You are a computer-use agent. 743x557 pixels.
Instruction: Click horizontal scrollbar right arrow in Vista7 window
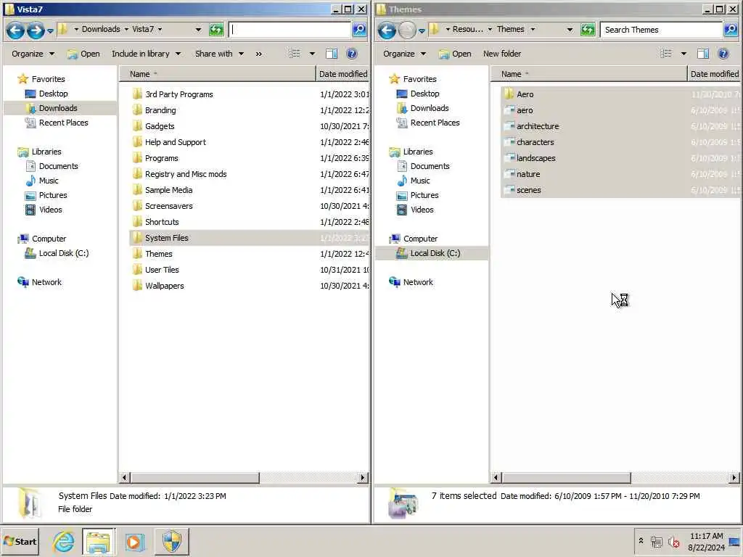point(363,477)
